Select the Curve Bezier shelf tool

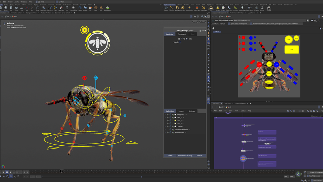click(x=43, y=8)
